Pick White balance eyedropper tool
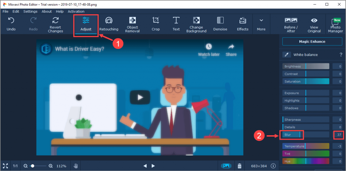Screen dimensions: 346x171 tap(287, 55)
